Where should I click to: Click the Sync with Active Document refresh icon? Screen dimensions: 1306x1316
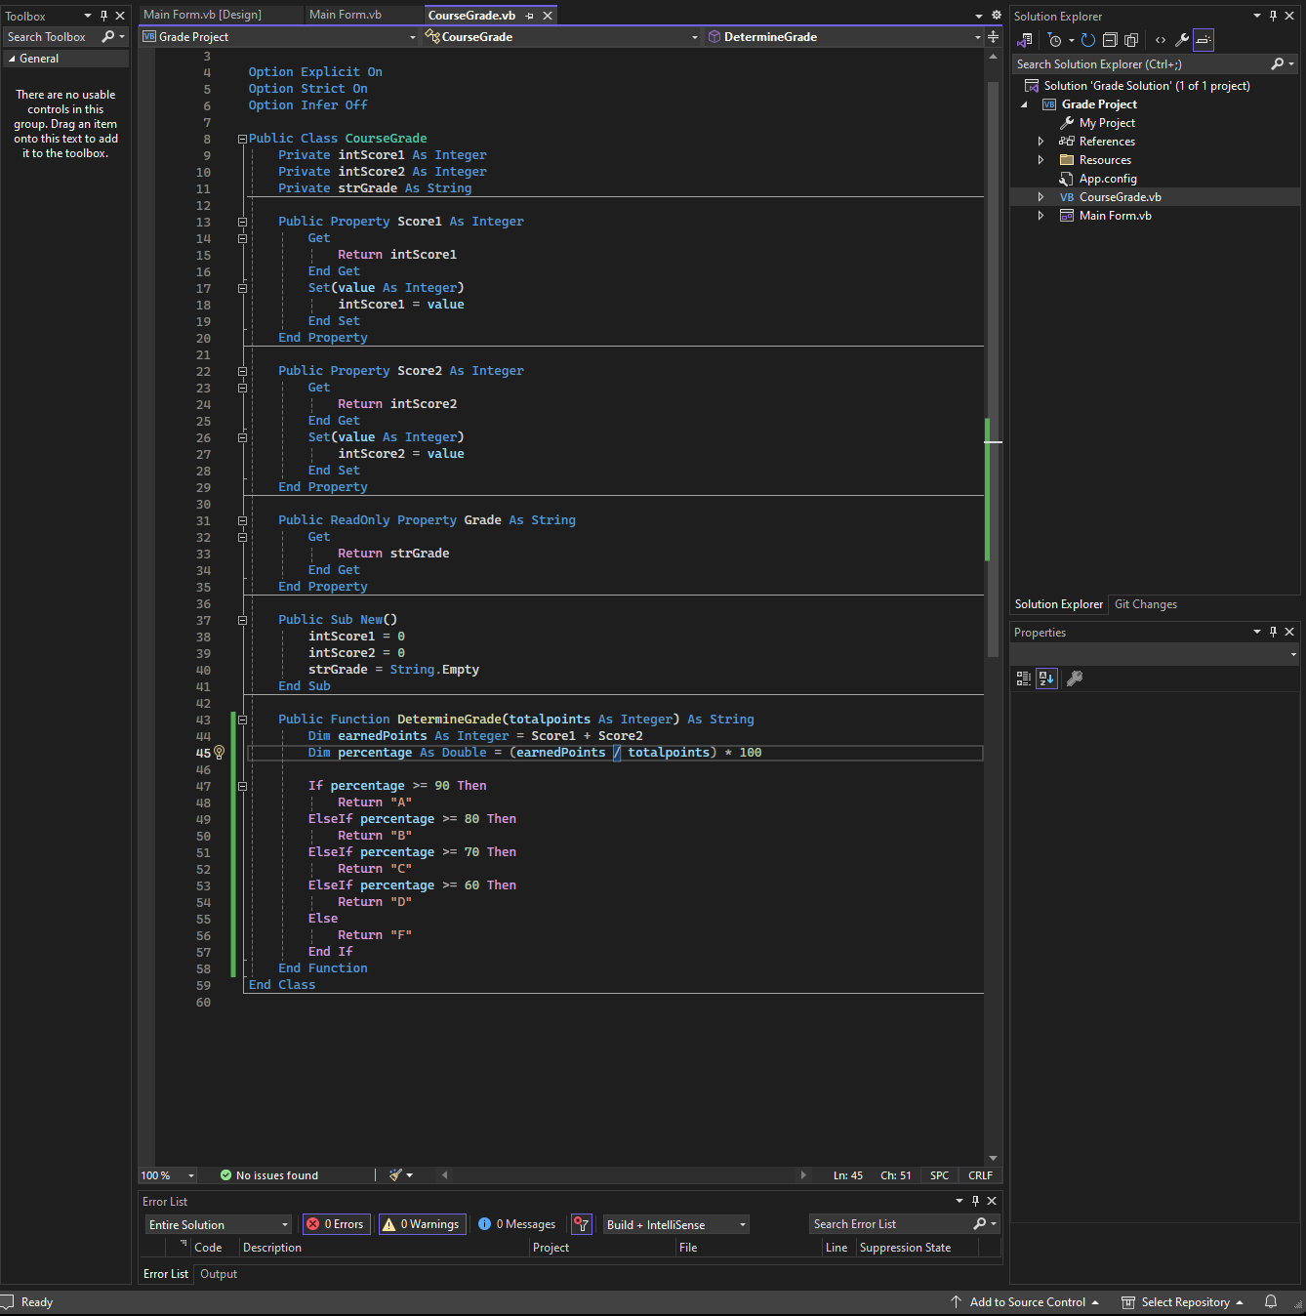(x=1087, y=40)
